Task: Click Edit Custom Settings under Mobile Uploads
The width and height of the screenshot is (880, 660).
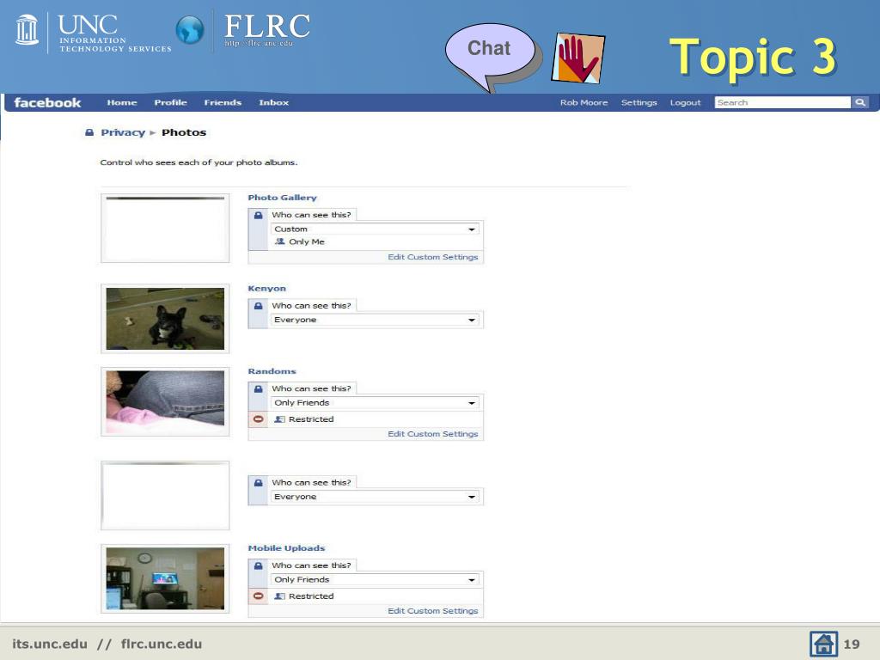Action: [x=433, y=610]
